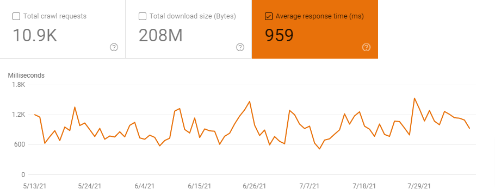Click the 1.8K y-axis gridline label

point(18,85)
